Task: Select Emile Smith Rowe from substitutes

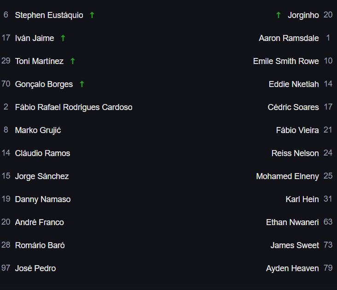Action: [286, 61]
